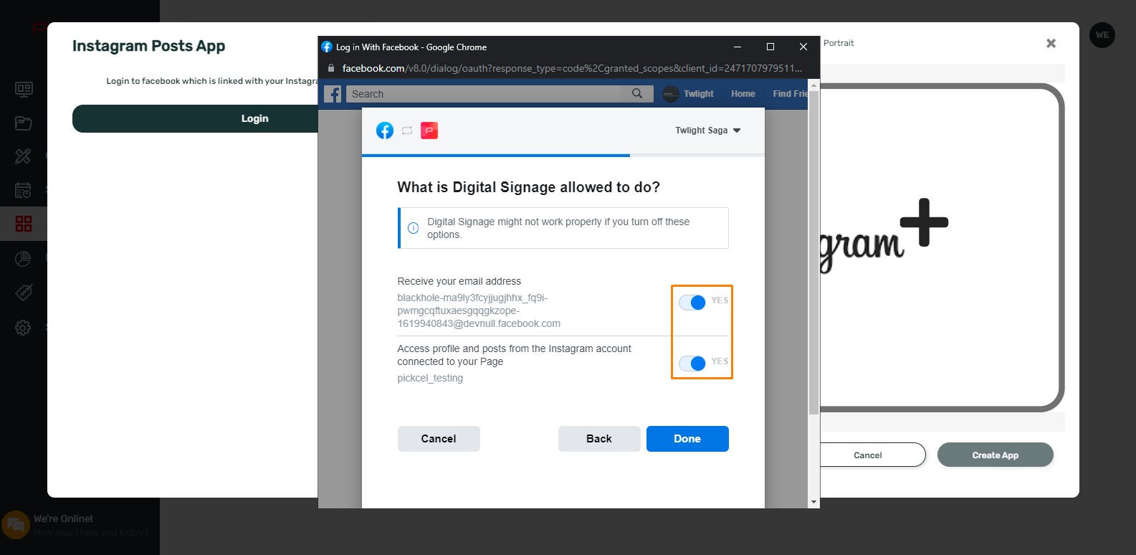The height and width of the screenshot is (555, 1136).
Task: Open the reports pie chart icon in sidebar
Action: click(24, 259)
